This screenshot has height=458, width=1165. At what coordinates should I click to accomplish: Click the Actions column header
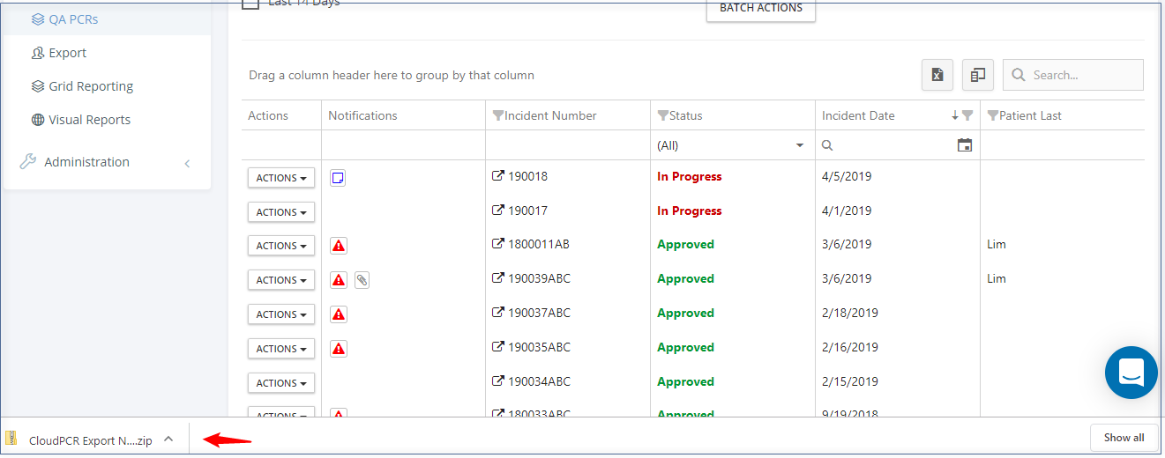pos(268,115)
